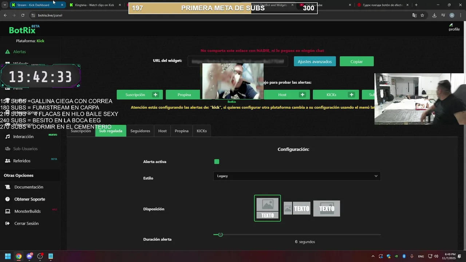466x262 pixels.
Task: Click Cerrar Sesión to log out
Action: click(x=26, y=223)
